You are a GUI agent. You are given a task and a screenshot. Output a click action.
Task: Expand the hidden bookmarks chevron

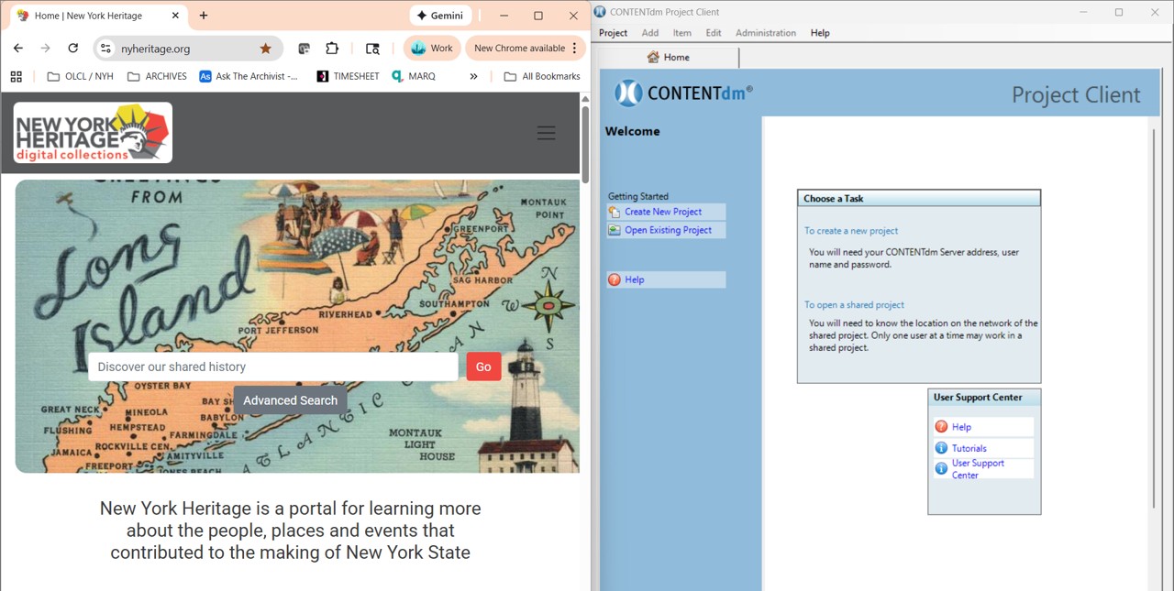click(473, 77)
